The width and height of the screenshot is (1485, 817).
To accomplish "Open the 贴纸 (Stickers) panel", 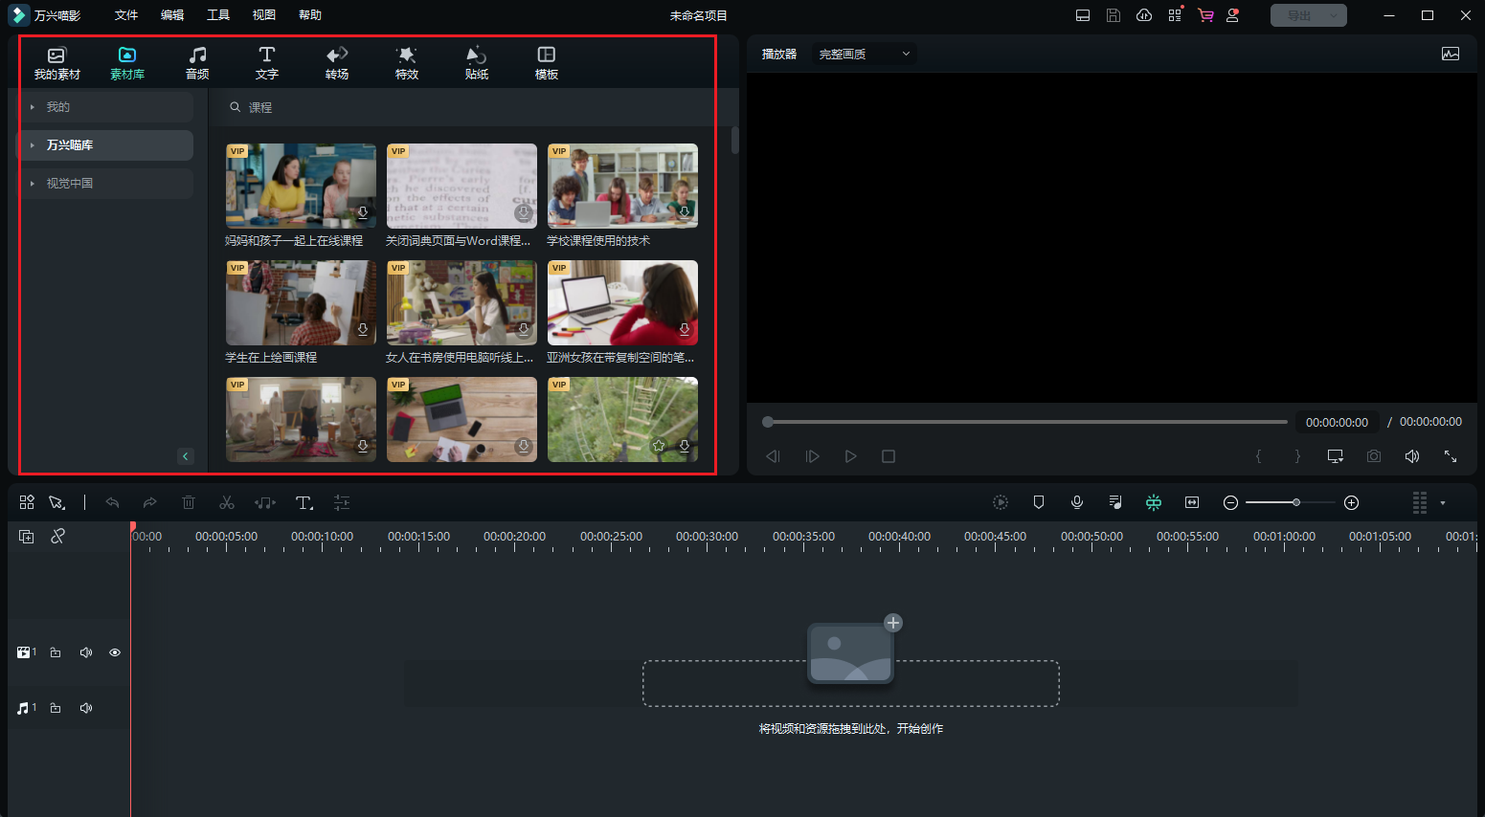I will (x=477, y=63).
